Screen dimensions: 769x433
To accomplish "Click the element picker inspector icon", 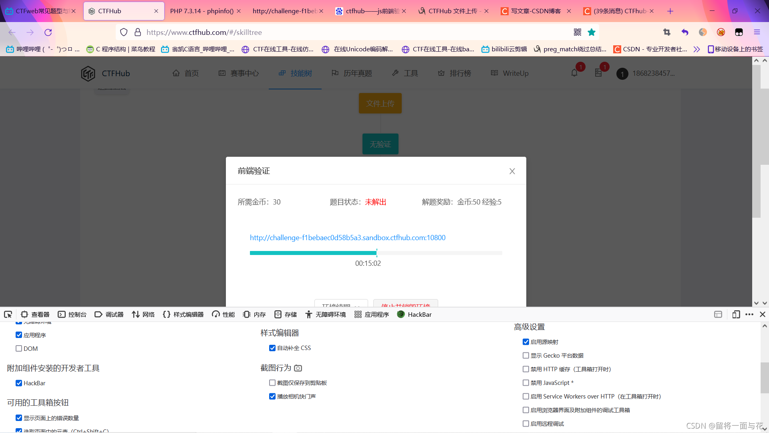I will 8,314.
